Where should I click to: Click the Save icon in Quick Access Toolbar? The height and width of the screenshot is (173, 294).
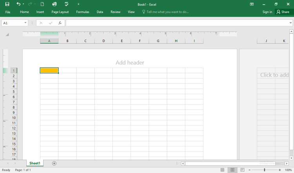[7, 4]
